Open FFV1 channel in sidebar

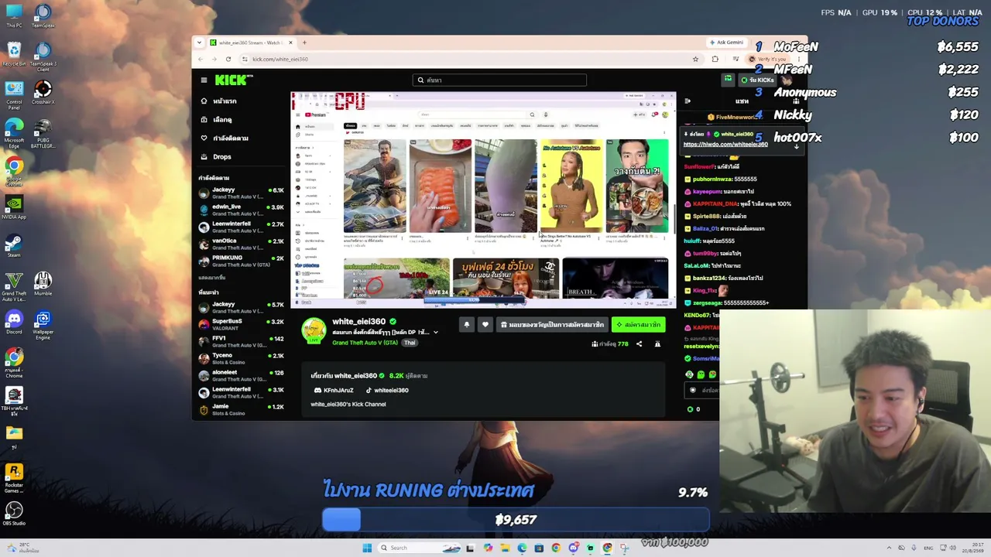pyautogui.click(x=242, y=341)
